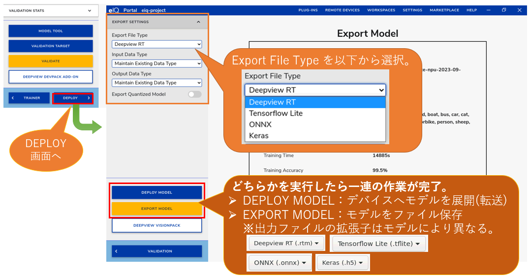Click the Keras (.h5) dropdown button
529x277 pixels.
pyautogui.click(x=342, y=263)
